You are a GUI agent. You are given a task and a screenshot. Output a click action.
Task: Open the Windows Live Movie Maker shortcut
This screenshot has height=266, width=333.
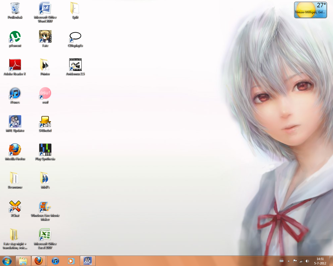[45, 211]
